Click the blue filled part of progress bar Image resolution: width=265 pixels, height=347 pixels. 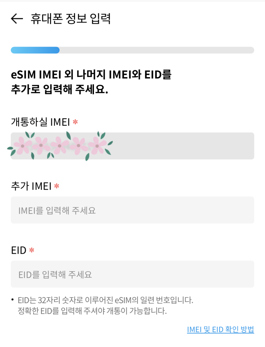pyautogui.click(x=35, y=50)
